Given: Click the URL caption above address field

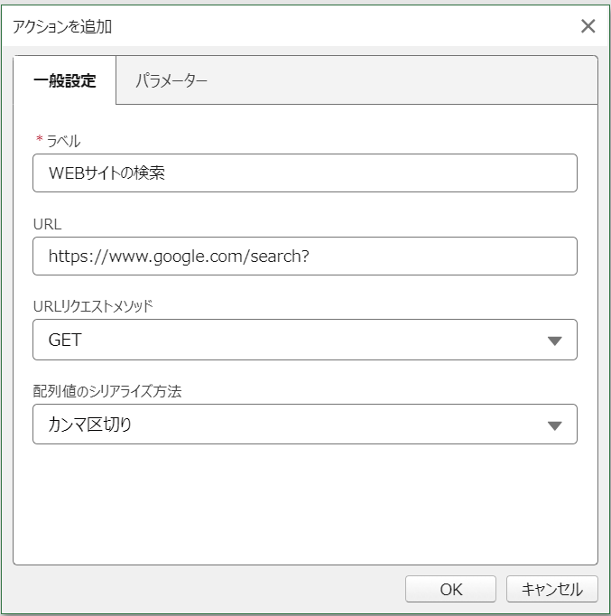Looking at the screenshot, I should click(x=48, y=224).
